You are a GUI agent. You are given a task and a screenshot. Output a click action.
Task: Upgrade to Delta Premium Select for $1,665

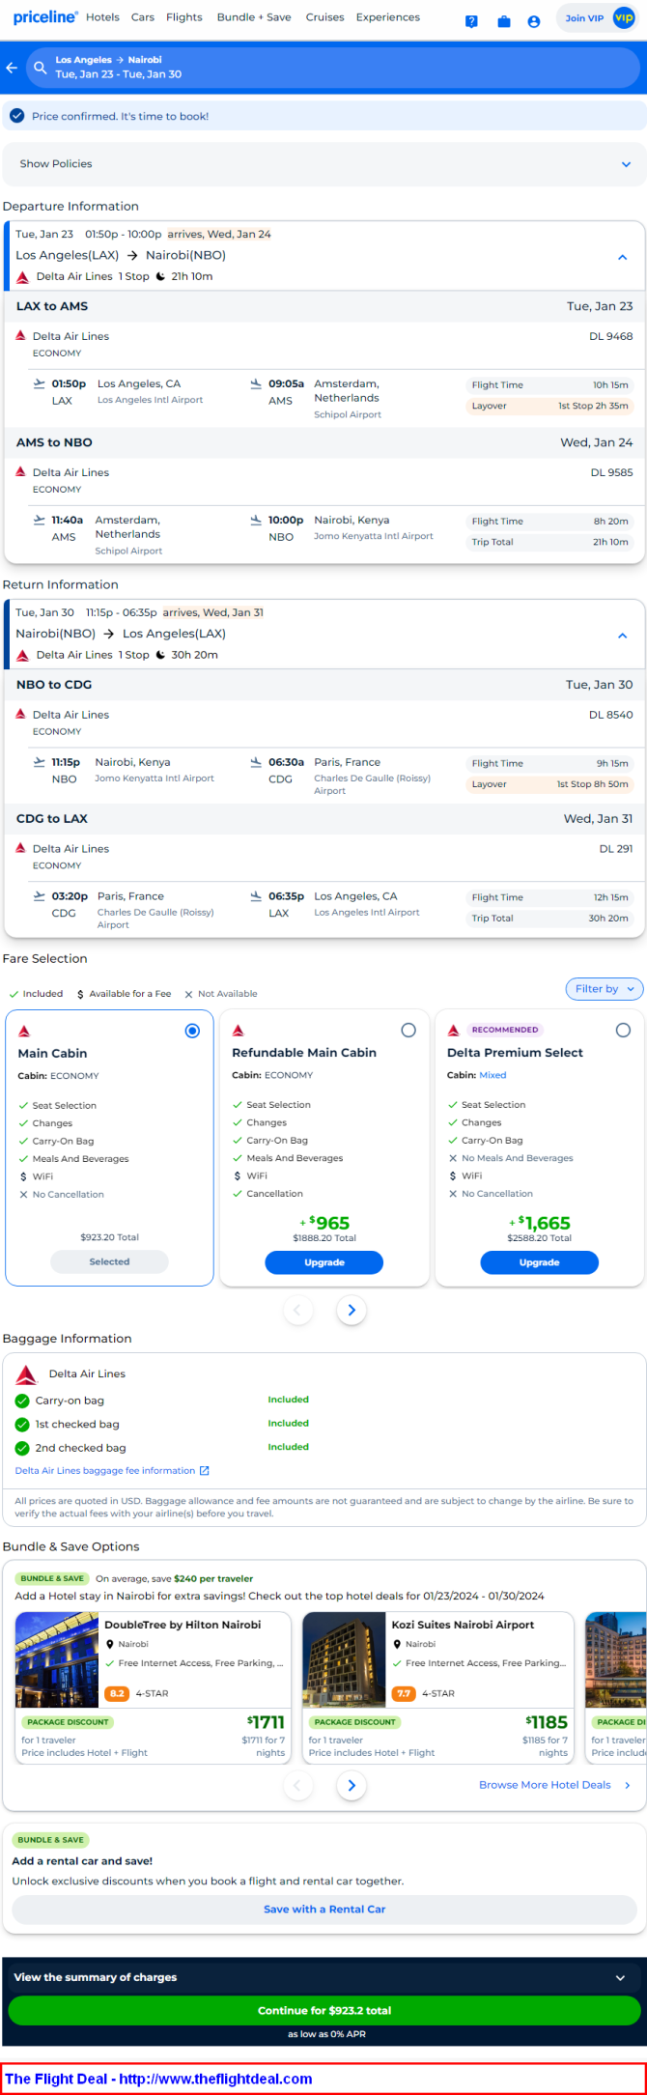[x=539, y=1262]
